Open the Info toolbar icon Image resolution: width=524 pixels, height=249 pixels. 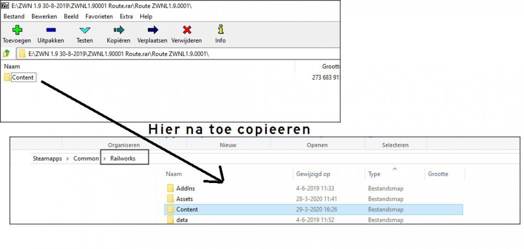pos(220,30)
